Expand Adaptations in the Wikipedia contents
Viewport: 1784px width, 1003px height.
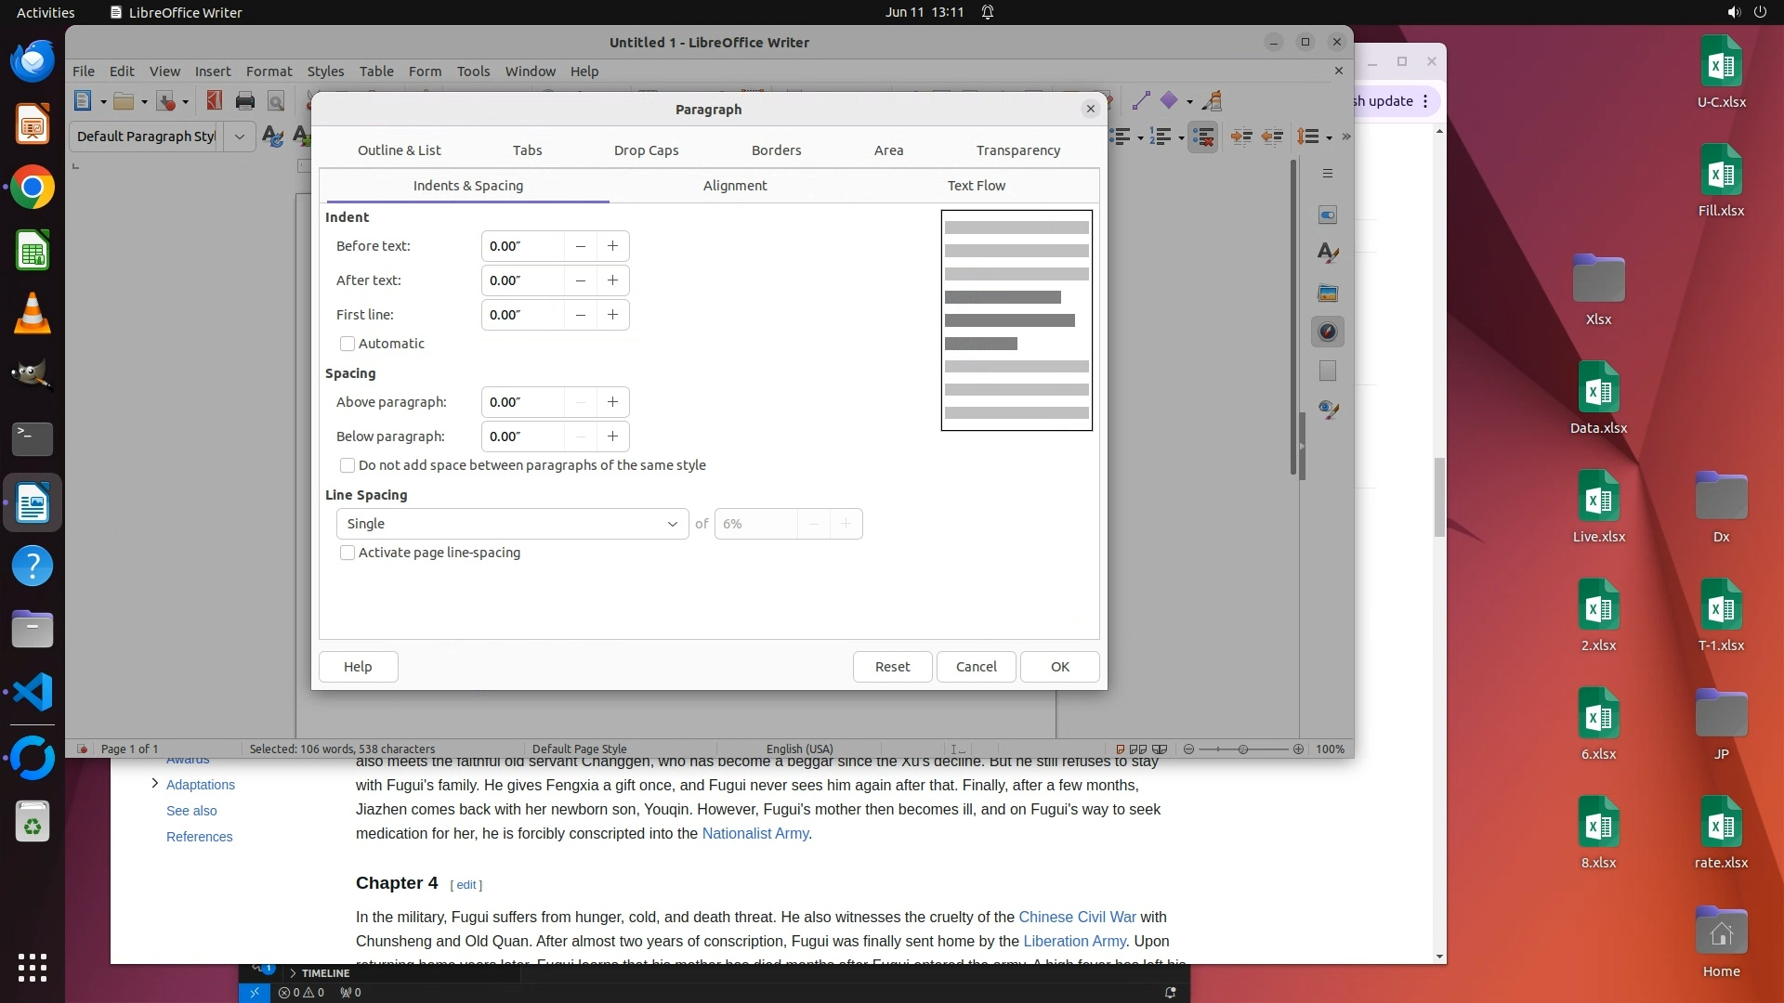coord(155,784)
